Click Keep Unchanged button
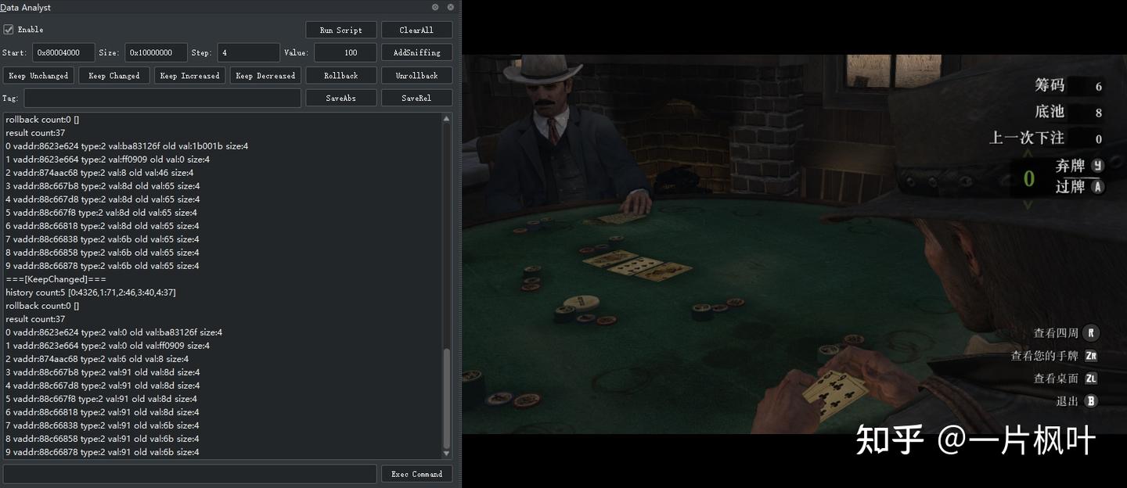Viewport: 1127px width, 488px height. pyautogui.click(x=38, y=76)
